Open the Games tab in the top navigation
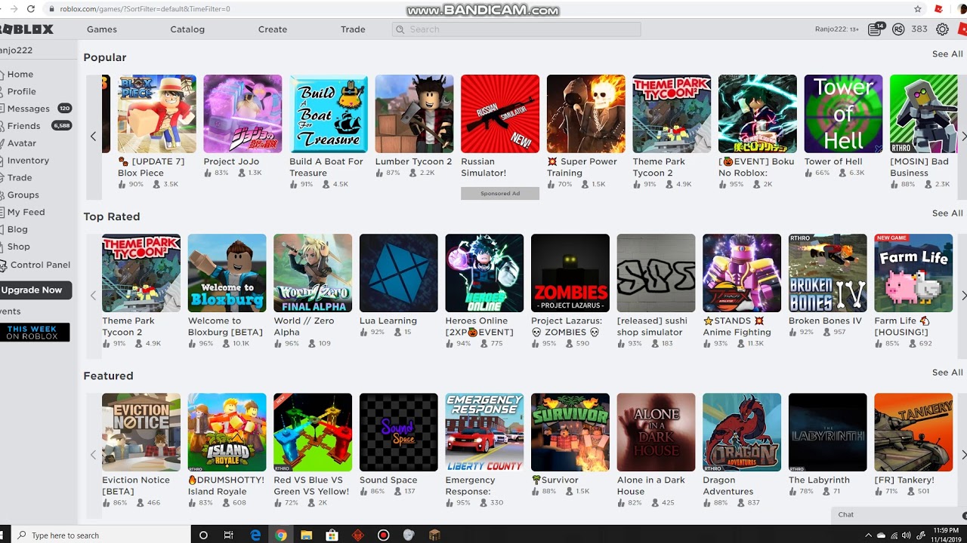 pos(101,29)
